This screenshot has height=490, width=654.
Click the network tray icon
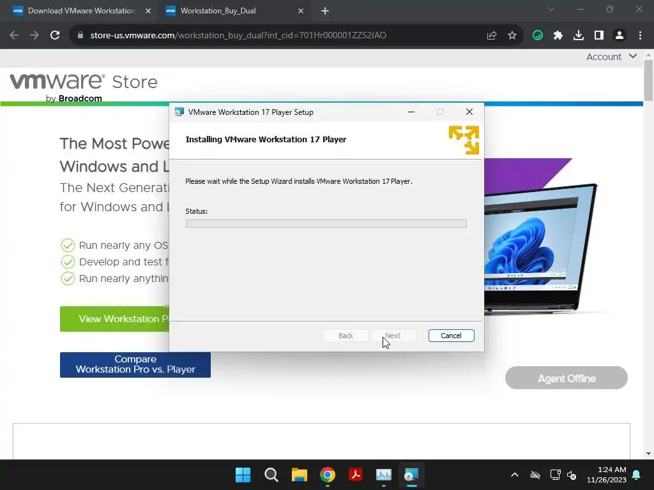click(555, 475)
